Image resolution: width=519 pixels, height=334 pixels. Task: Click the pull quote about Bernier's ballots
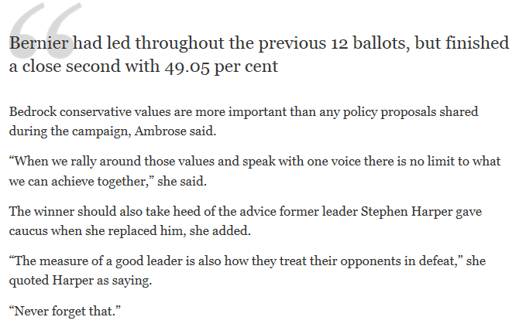coord(259,55)
